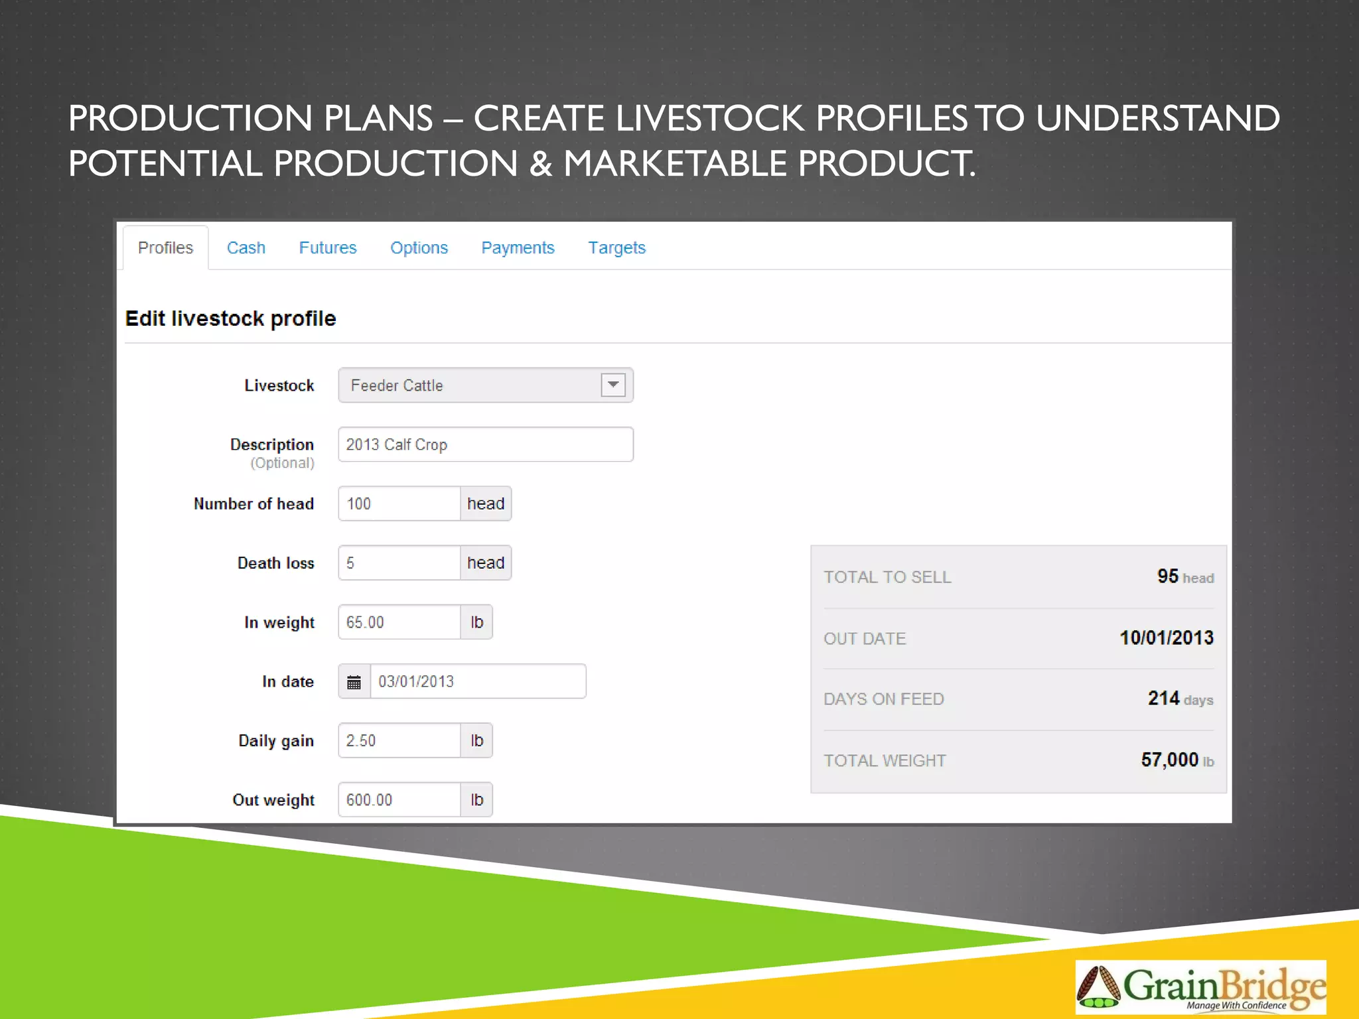Screen dimensions: 1359x1019
Task: Click the head unit label beside Number of head
Action: point(486,504)
